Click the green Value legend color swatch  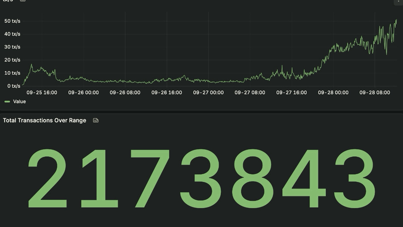pyautogui.click(x=7, y=102)
